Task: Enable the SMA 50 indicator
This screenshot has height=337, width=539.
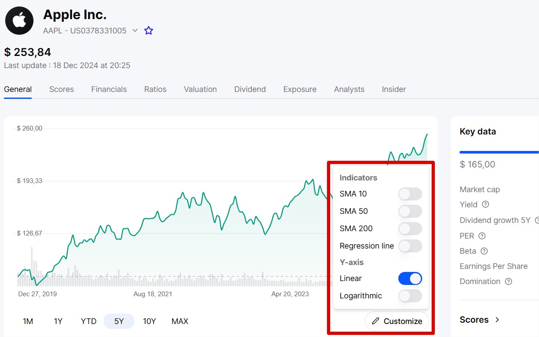Action: pyautogui.click(x=410, y=211)
